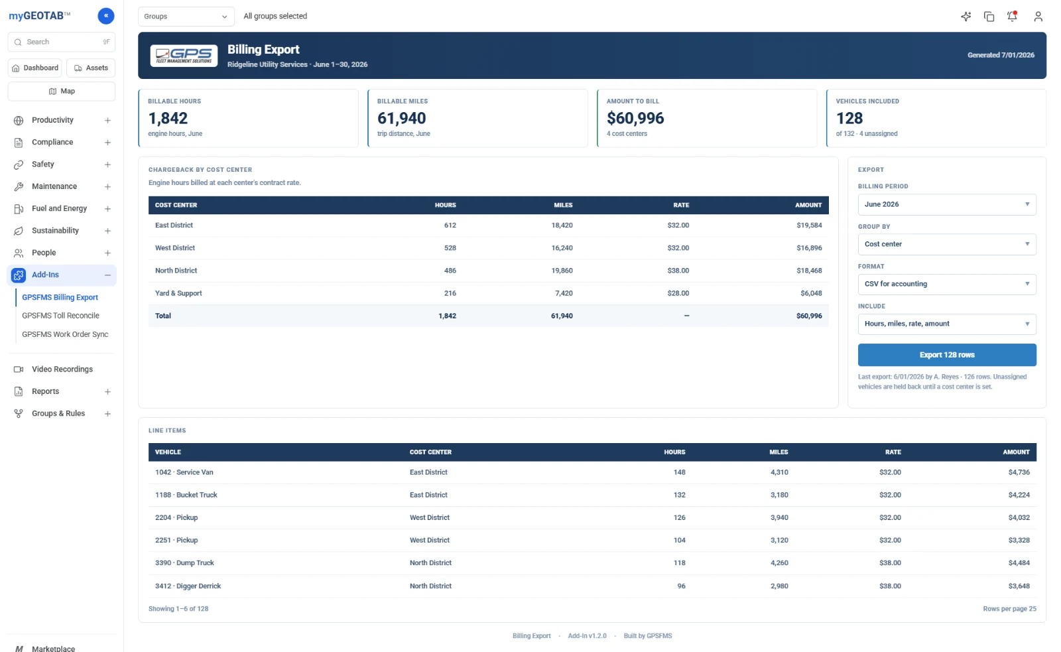Expand the Maintenance menu plus sign
Viewport: 1061px width, 652px height.
(x=107, y=186)
